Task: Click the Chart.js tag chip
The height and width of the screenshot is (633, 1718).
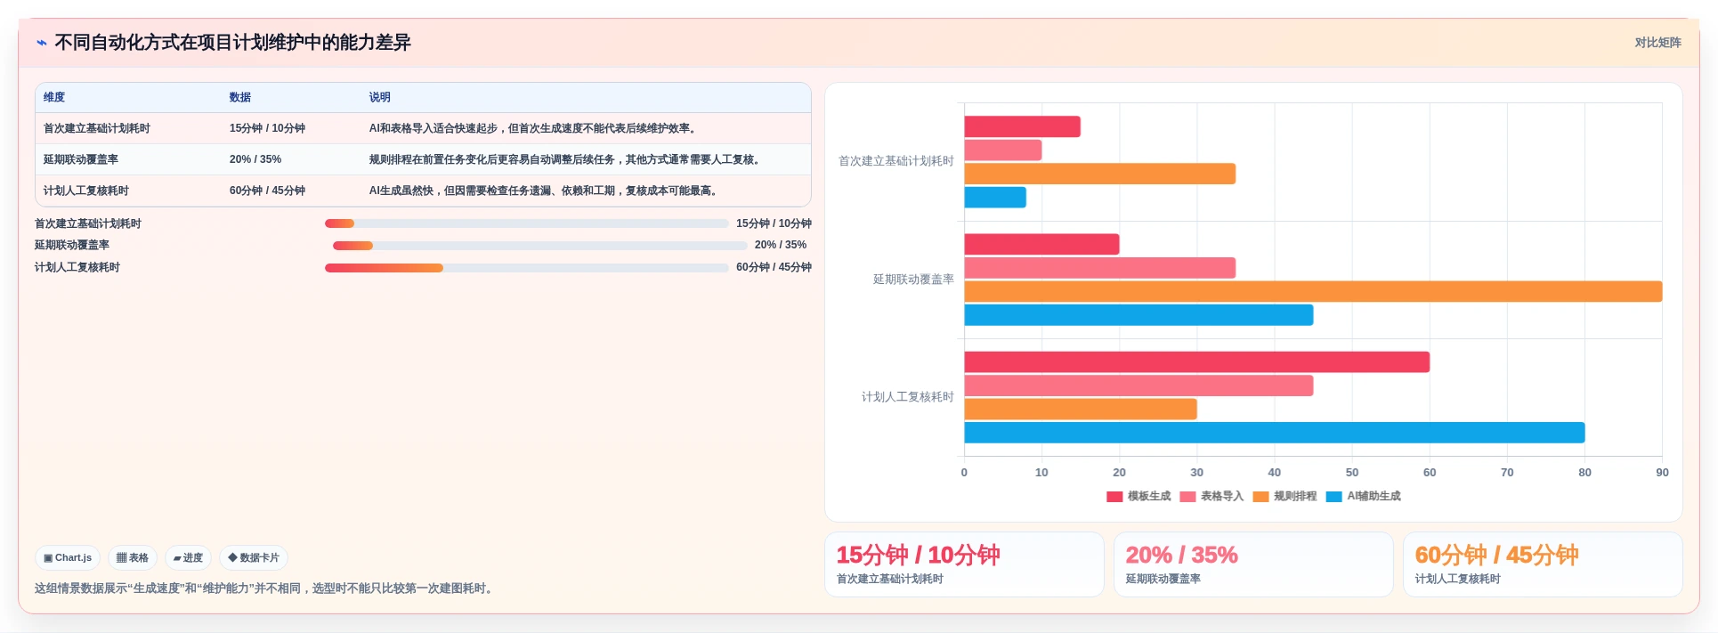Action: [68, 558]
